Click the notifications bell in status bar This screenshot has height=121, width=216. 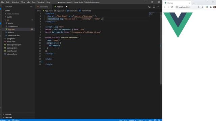click(159, 120)
